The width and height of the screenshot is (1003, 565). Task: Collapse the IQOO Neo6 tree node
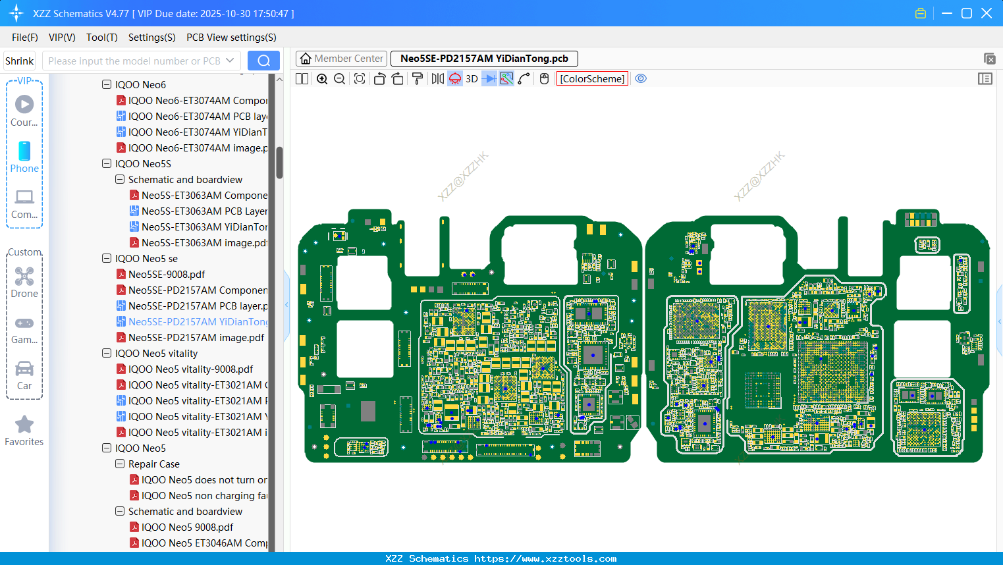pyautogui.click(x=107, y=85)
